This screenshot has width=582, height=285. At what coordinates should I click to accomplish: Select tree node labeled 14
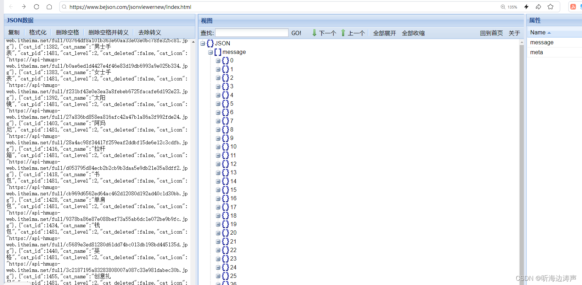click(x=233, y=181)
